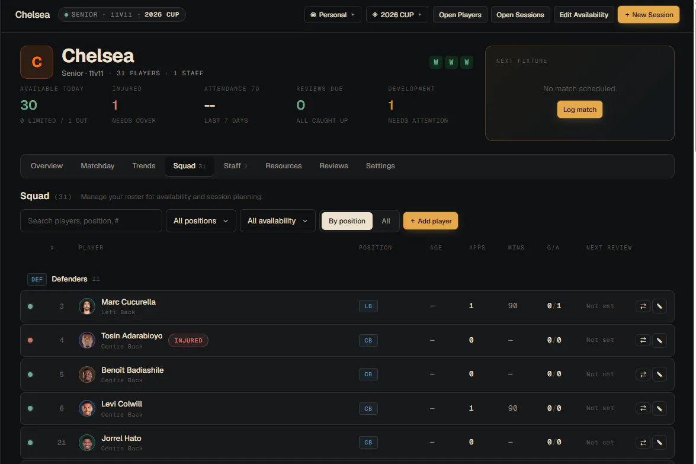
Task: Create a New Session
Action: point(649,15)
